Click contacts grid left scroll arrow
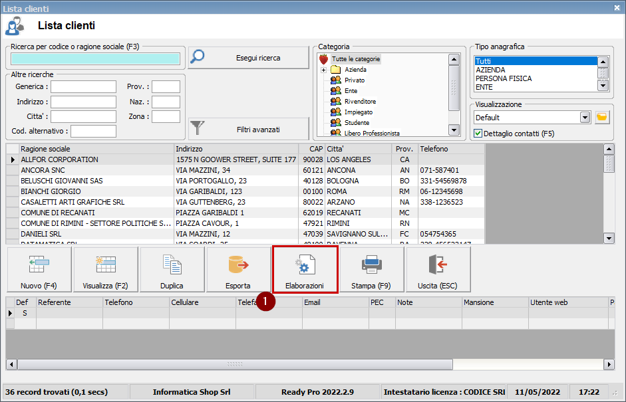Screen dimensions: 626x402 click(x=11, y=364)
